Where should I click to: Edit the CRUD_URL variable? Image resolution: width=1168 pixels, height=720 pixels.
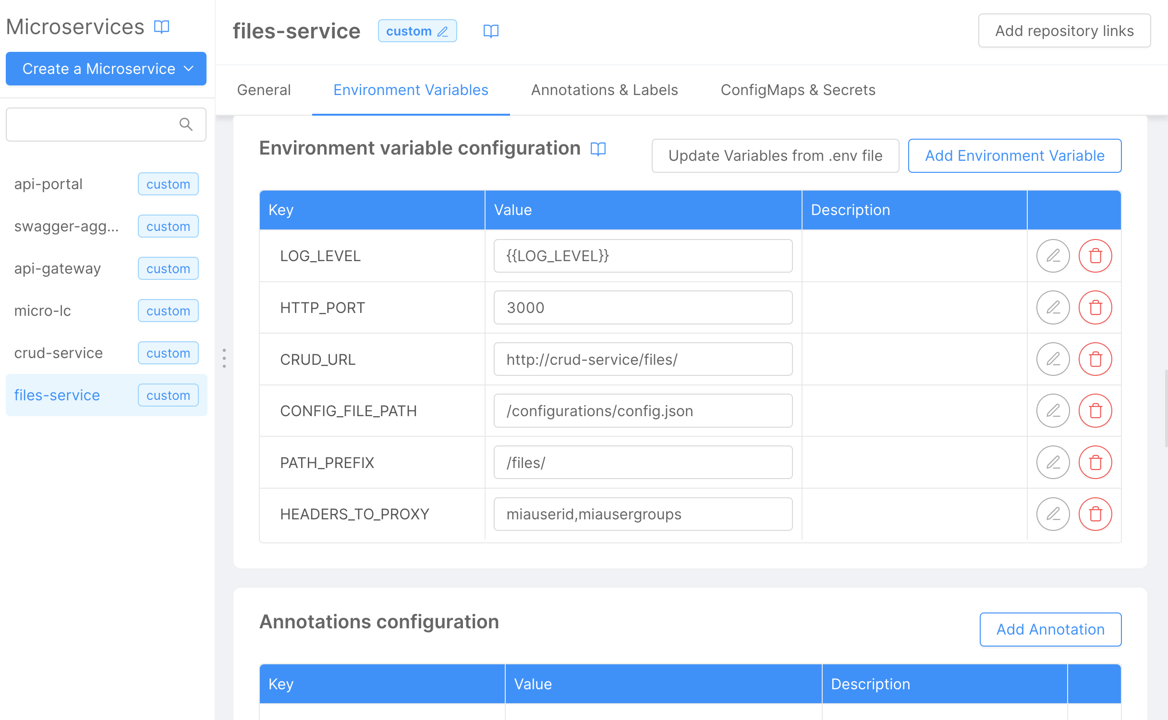1052,359
